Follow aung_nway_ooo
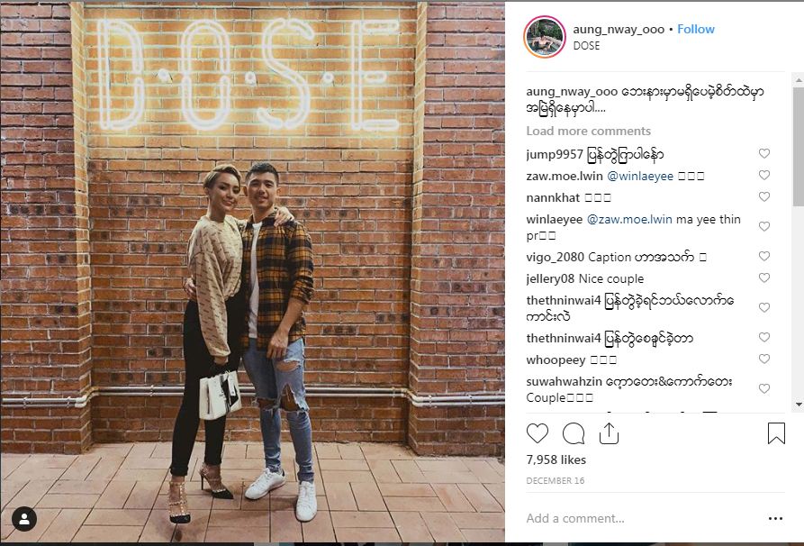The image size is (804, 546). (x=696, y=29)
